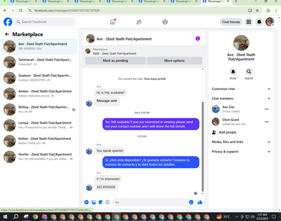Click the 35°C weather widget on taskbar
The width and height of the screenshot is (281, 221).
tap(223, 217)
